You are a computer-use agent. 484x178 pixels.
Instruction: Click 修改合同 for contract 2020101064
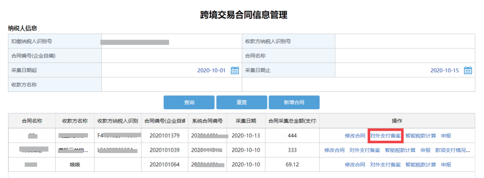pyautogui.click(x=355, y=165)
